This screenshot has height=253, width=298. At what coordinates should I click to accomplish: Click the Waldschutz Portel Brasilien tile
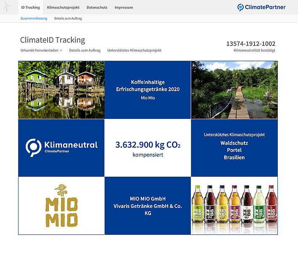click(x=234, y=148)
